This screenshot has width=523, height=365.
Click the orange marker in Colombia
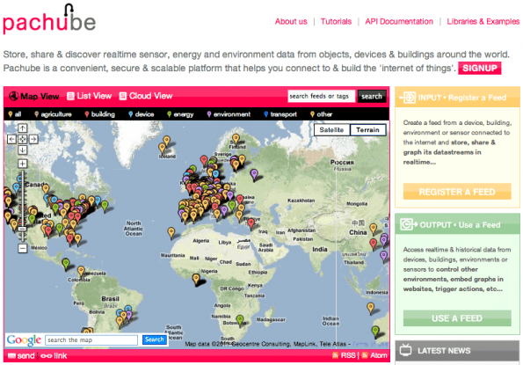tap(81, 272)
